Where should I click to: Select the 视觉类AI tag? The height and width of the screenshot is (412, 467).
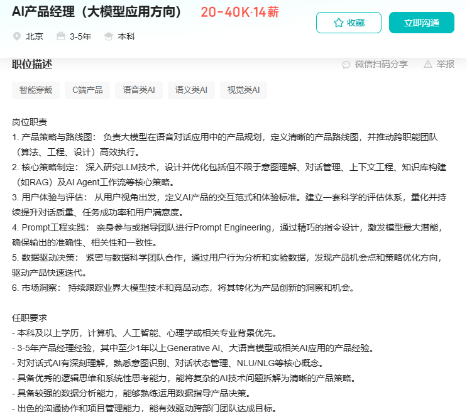click(243, 90)
